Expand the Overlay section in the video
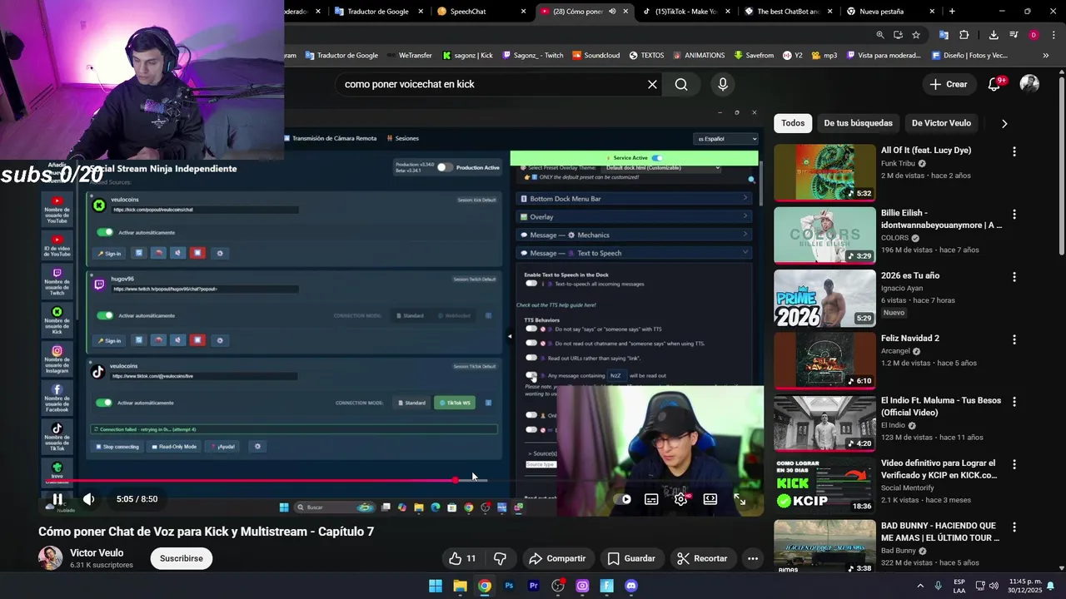This screenshot has height=599, width=1066. 634,217
